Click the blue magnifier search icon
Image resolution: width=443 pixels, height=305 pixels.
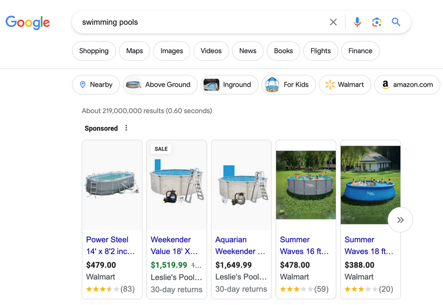pos(396,22)
